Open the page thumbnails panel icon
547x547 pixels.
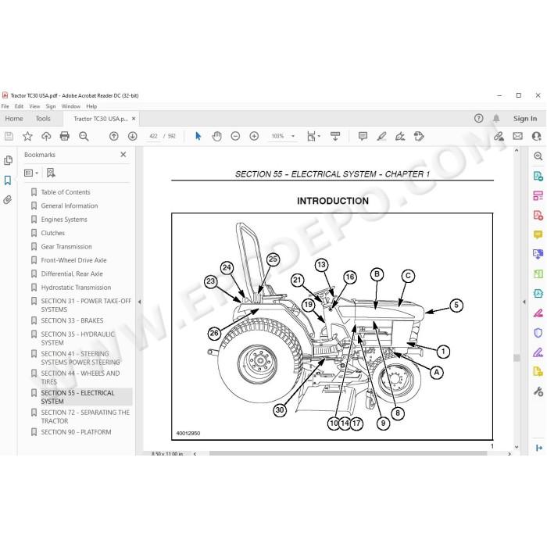click(x=8, y=160)
